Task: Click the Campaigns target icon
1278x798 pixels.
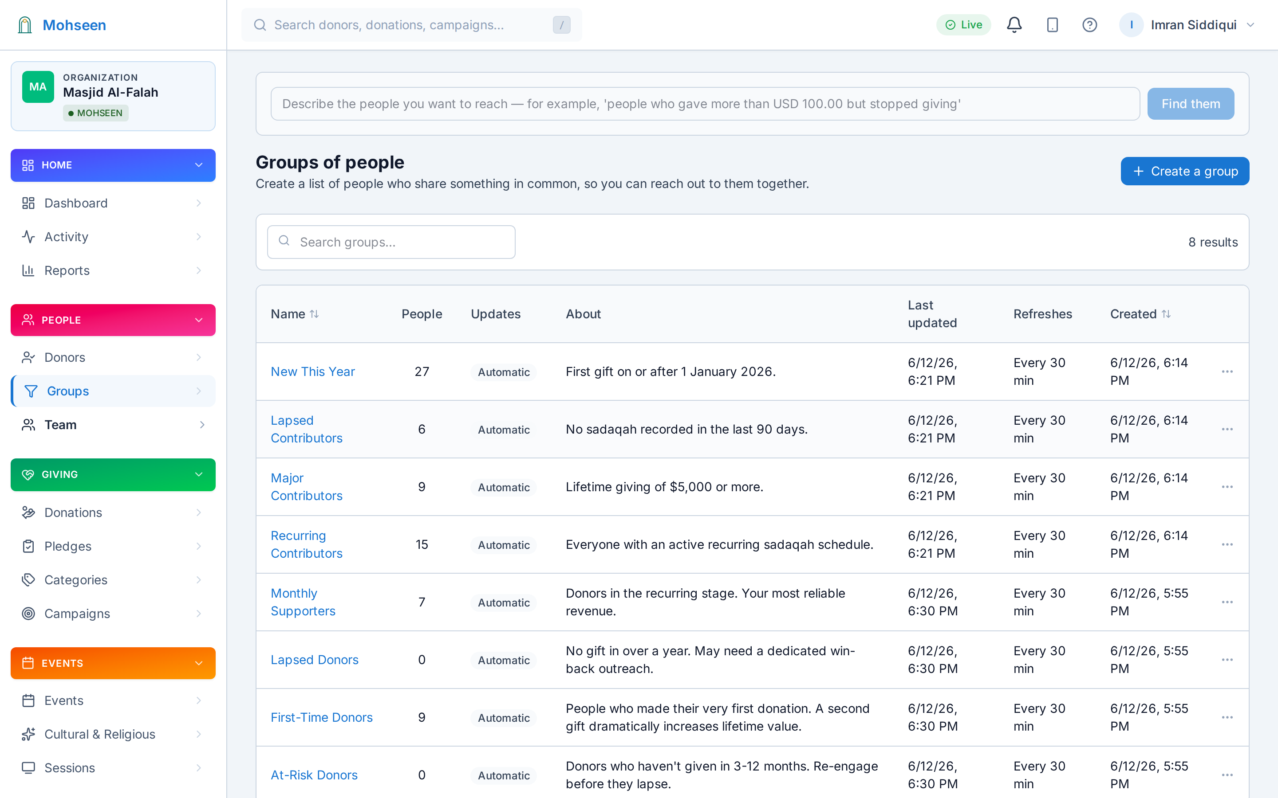Action: coord(28,614)
